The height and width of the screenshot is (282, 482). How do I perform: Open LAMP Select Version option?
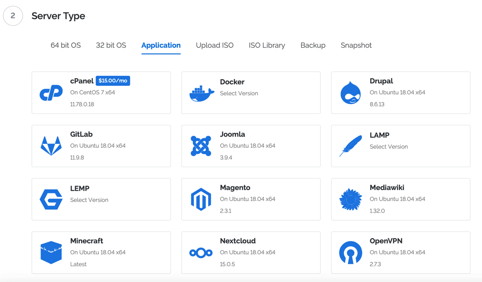pos(388,147)
